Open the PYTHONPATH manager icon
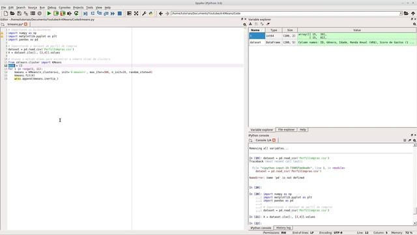Viewport: 417px width, 235px height. point(151,13)
